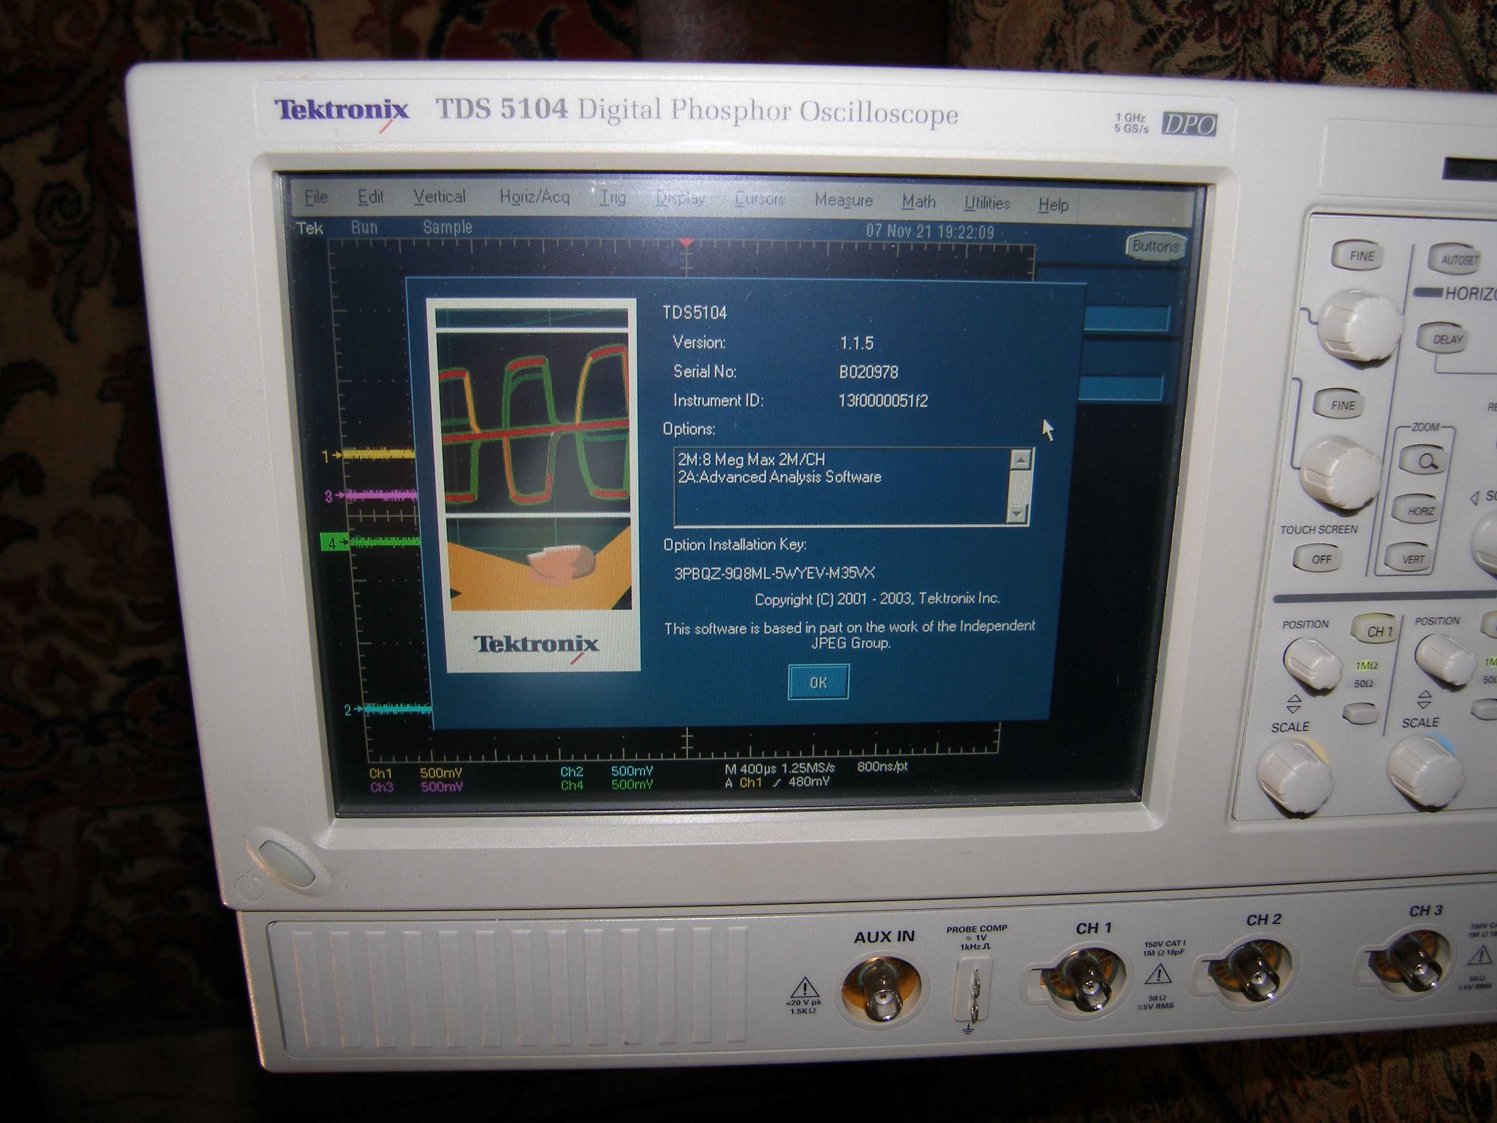Open the Math menu

tap(919, 202)
